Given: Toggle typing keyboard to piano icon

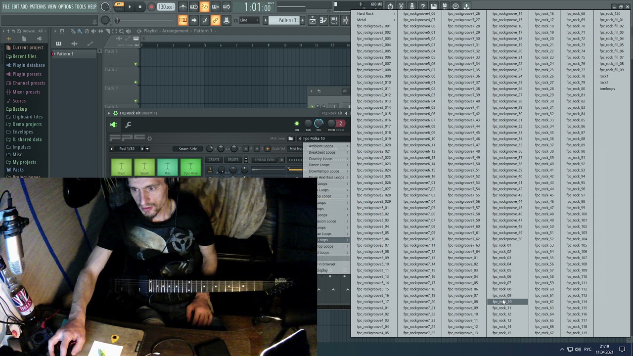Looking at the screenshot, I should [x=183, y=20].
